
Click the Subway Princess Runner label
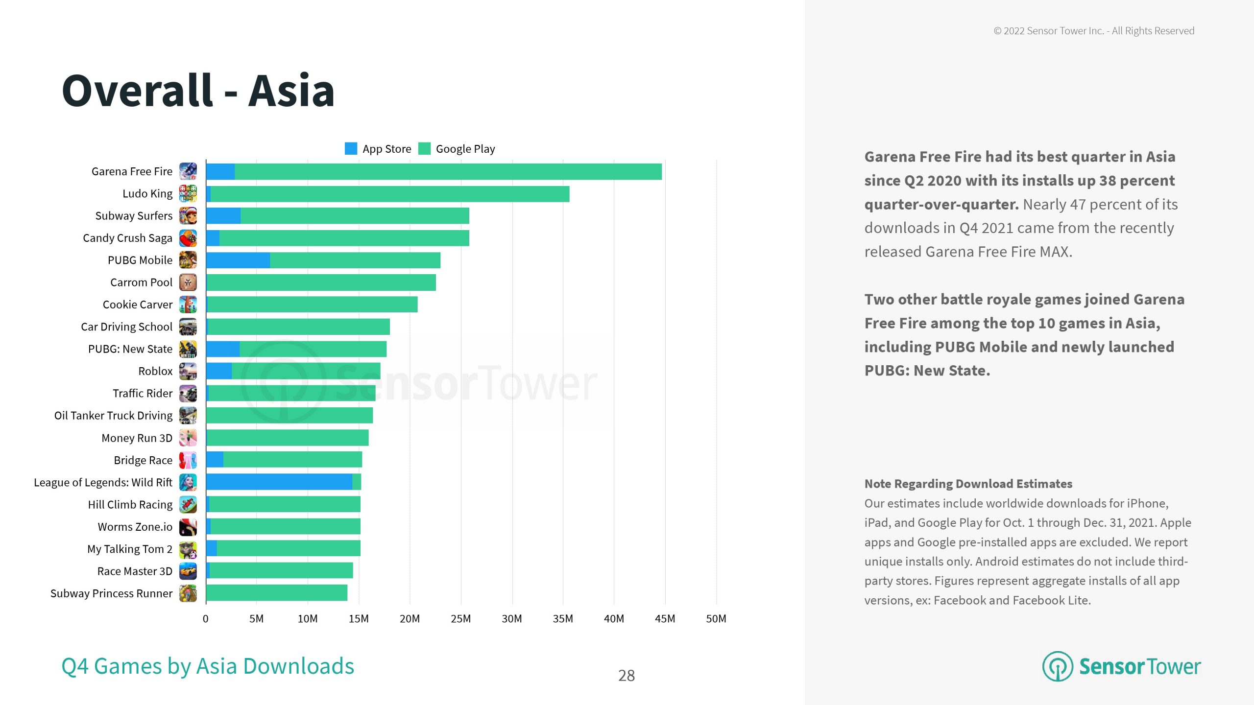click(111, 593)
